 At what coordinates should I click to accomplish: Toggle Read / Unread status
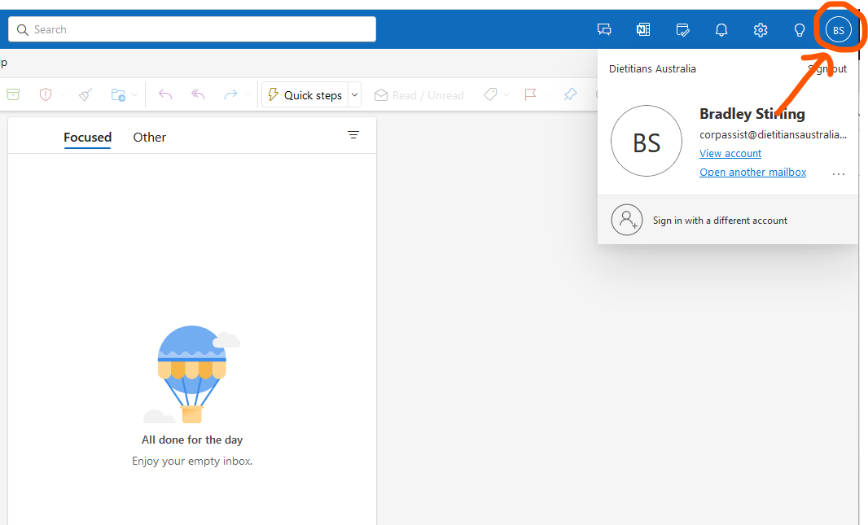[419, 94]
